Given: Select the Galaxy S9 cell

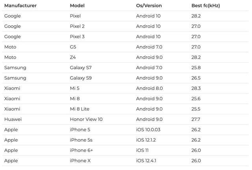Looking at the screenshot, I should [81, 78].
